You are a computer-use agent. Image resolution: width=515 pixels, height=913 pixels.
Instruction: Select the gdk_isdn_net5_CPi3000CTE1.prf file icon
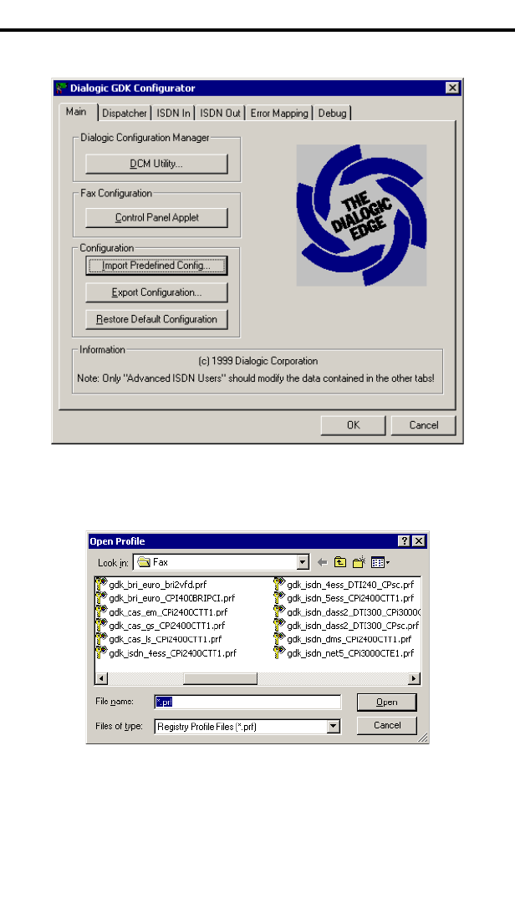click(279, 652)
